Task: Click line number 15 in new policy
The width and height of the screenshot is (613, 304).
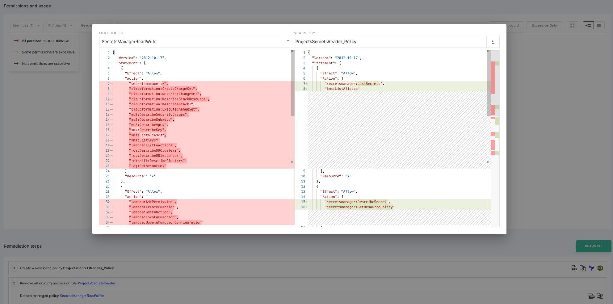Action: (303, 202)
